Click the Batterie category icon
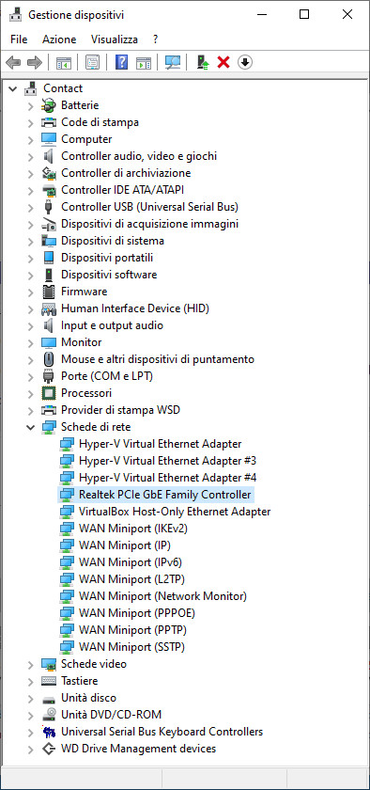The height and width of the screenshot is (790, 370). pyautogui.click(x=49, y=105)
